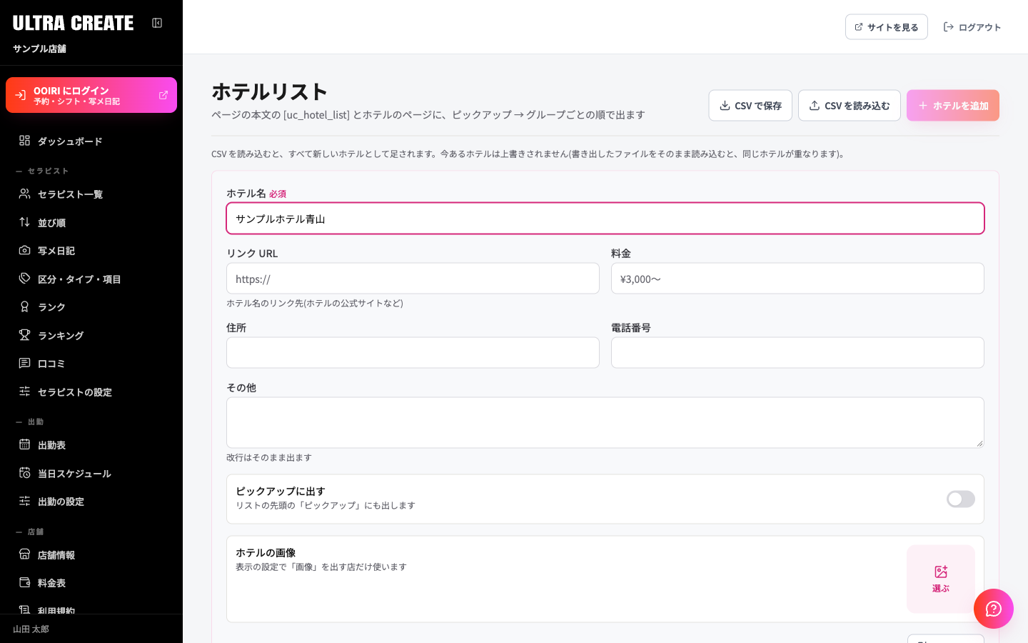This screenshot has width=1028, height=643.
Task: Collapse the 出勤 sidebar section header
Action: tap(30, 422)
